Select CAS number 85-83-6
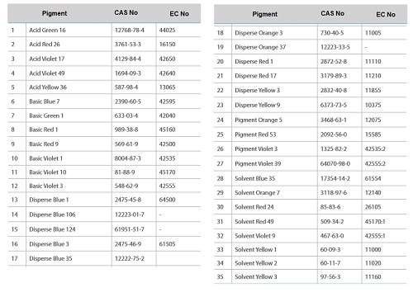The width and height of the screenshot is (413, 297). pos(330,207)
